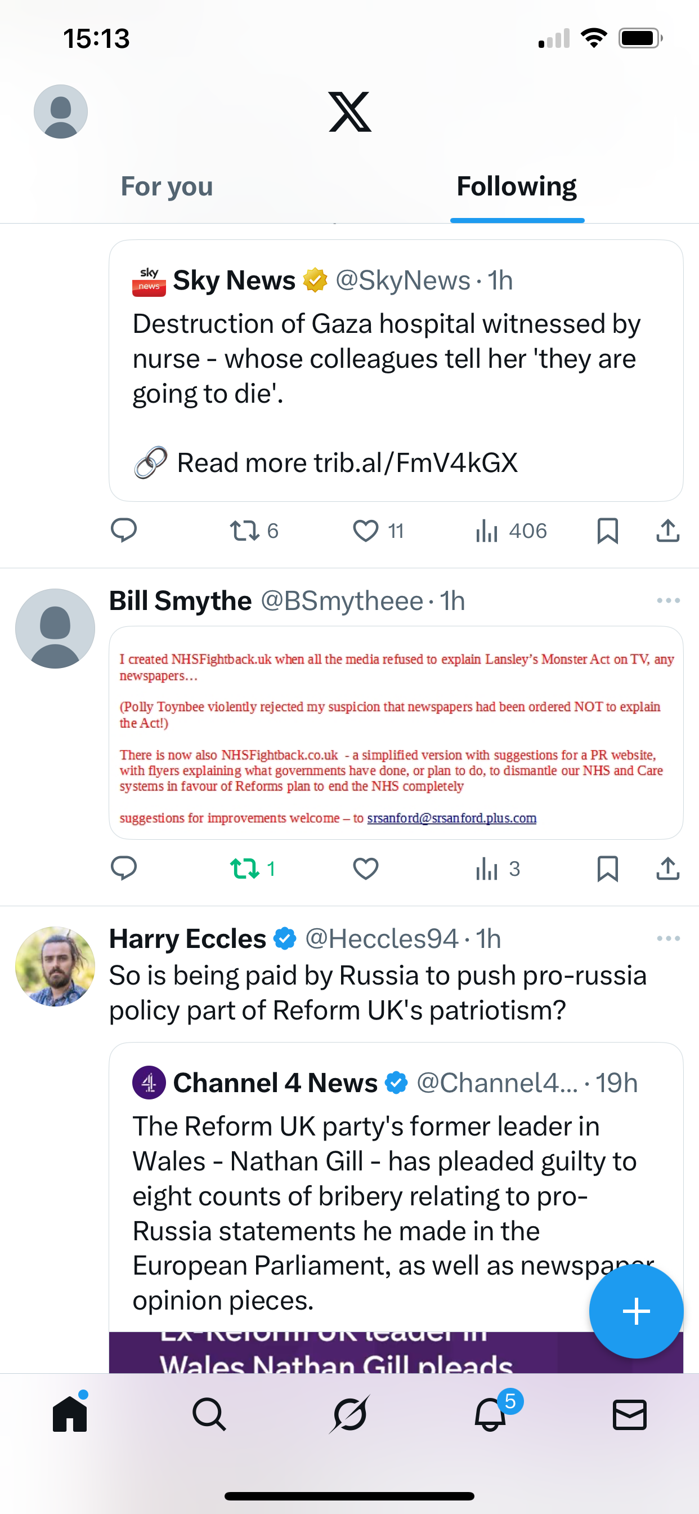699x1514 pixels.
Task: Undo repost on Bill Smythe's post
Action: [245, 868]
